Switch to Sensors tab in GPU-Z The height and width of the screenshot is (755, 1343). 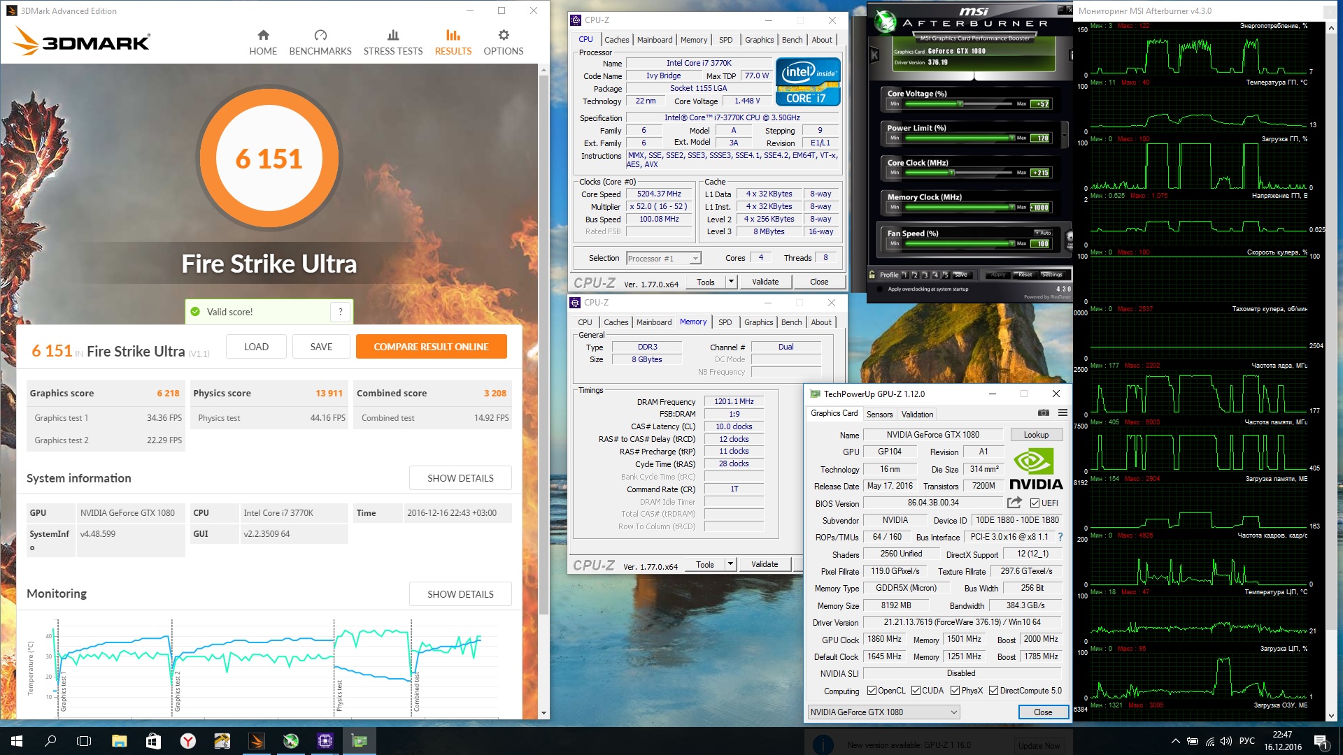[879, 415]
